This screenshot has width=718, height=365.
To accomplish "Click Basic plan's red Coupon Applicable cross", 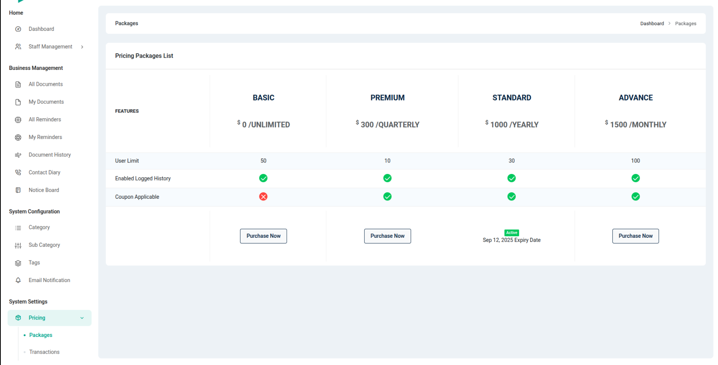I will coord(263,197).
